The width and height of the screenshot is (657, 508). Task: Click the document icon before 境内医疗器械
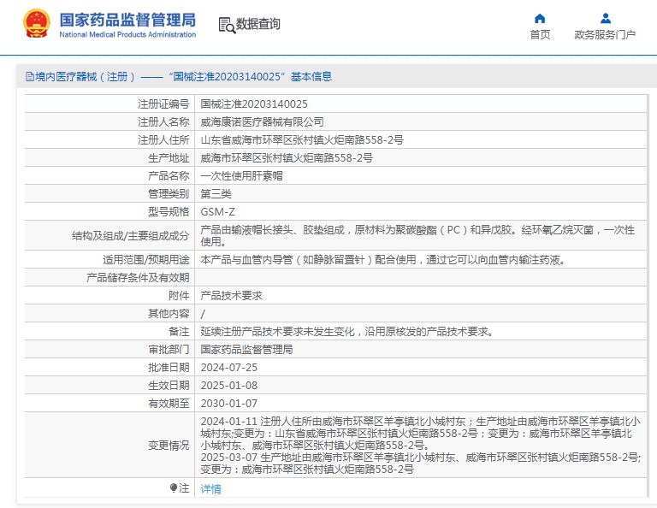point(30,77)
